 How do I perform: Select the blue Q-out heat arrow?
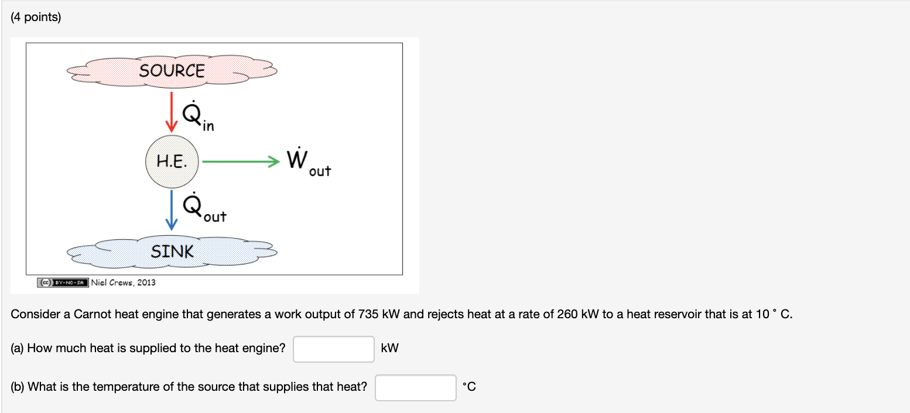pos(172,211)
